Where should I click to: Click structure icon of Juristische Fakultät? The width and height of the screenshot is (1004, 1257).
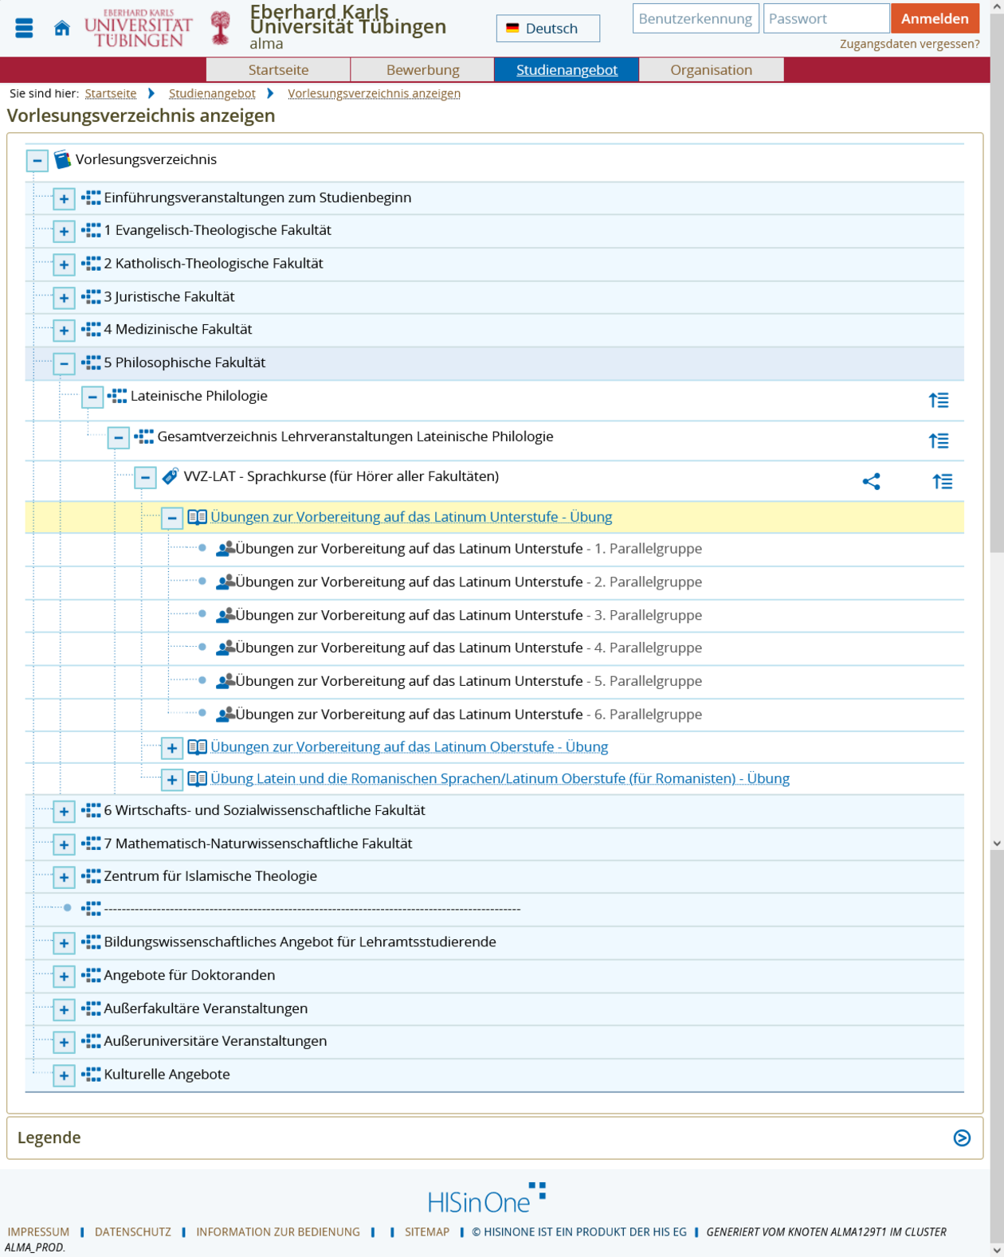point(92,296)
